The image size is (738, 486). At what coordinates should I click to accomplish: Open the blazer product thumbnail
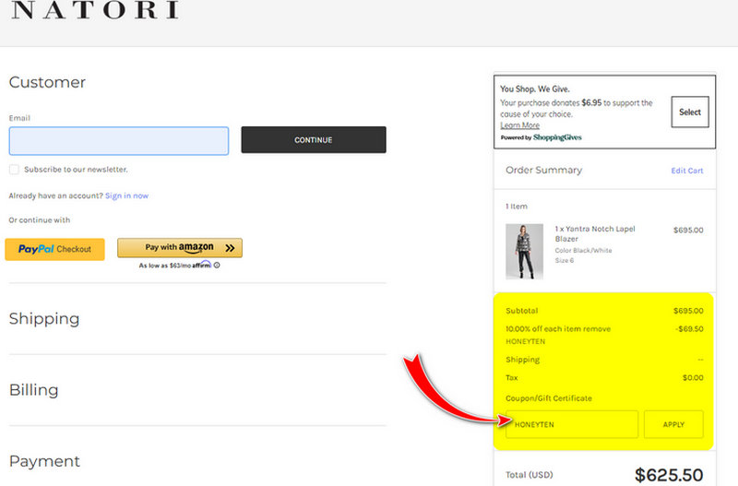(524, 251)
